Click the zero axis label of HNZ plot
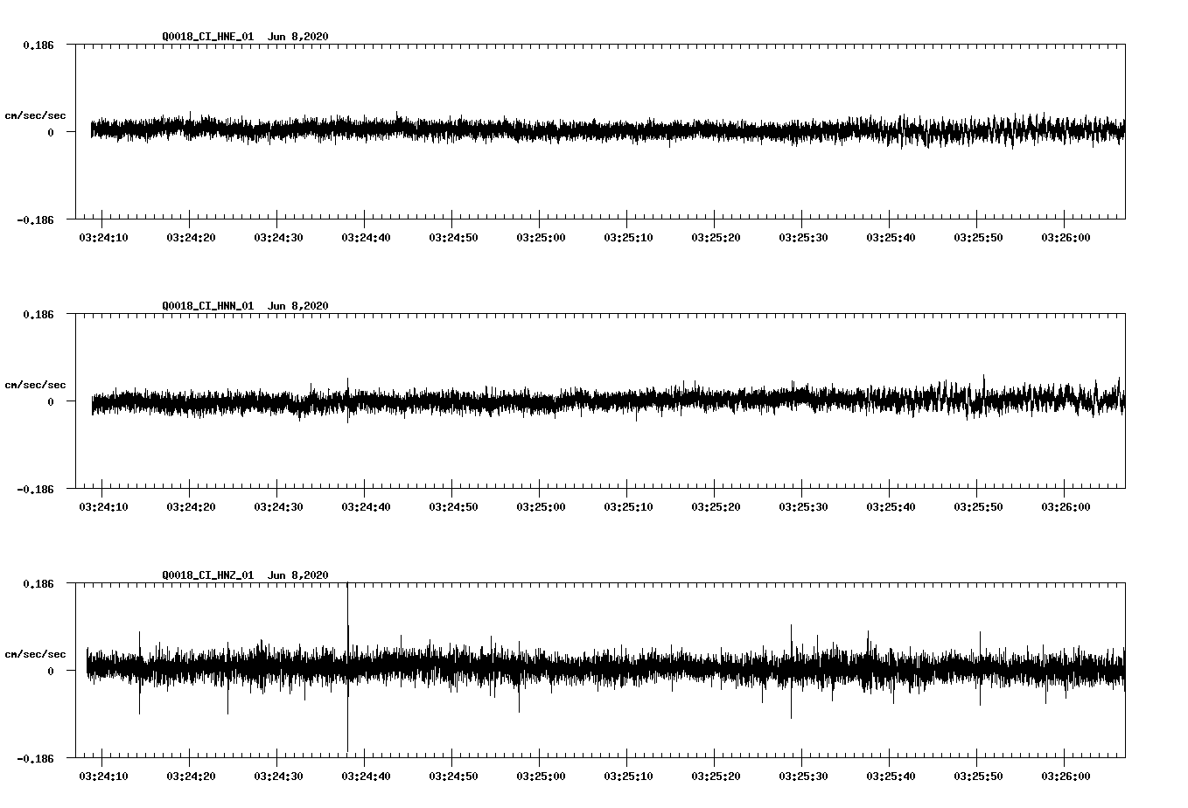The width and height of the screenshot is (1188, 808). pyautogui.click(x=51, y=671)
